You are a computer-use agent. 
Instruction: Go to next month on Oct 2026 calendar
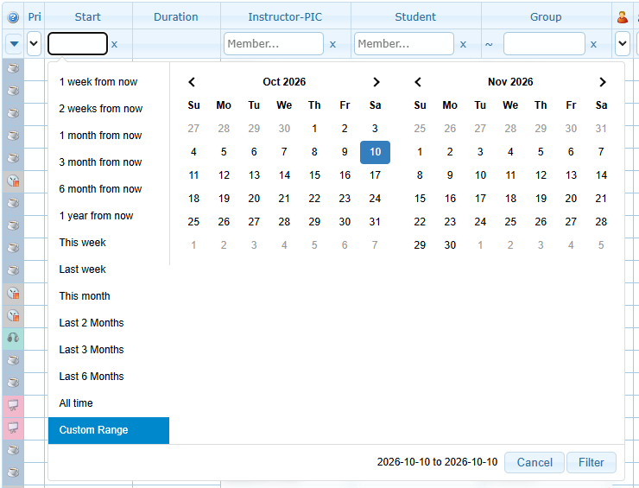click(x=376, y=82)
